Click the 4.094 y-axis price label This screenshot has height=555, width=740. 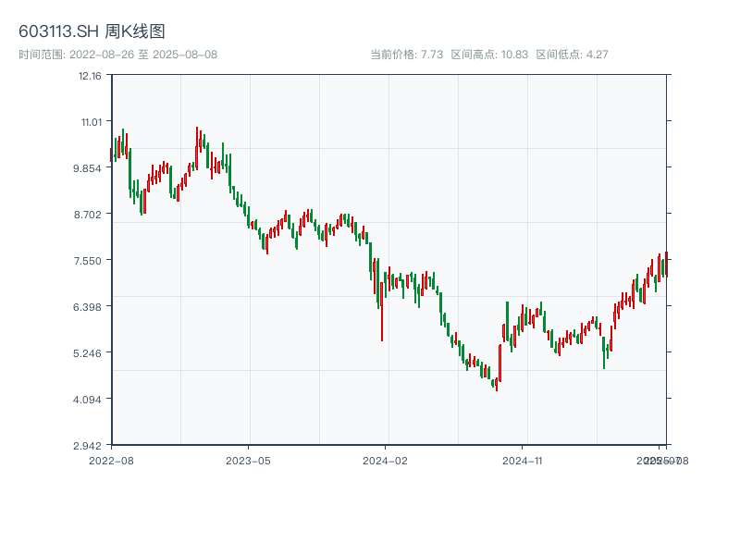88,400
